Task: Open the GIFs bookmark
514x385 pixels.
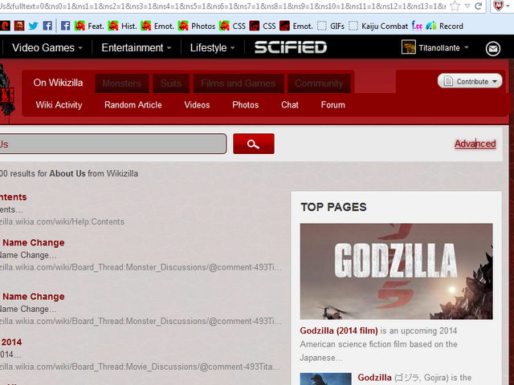Action: click(x=331, y=26)
